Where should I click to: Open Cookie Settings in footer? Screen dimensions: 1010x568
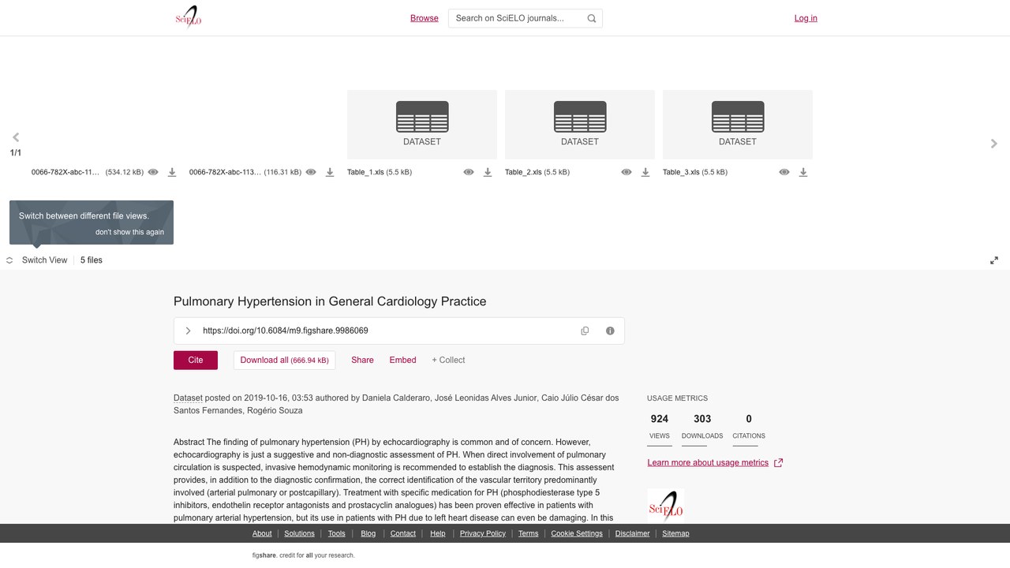(577, 533)
